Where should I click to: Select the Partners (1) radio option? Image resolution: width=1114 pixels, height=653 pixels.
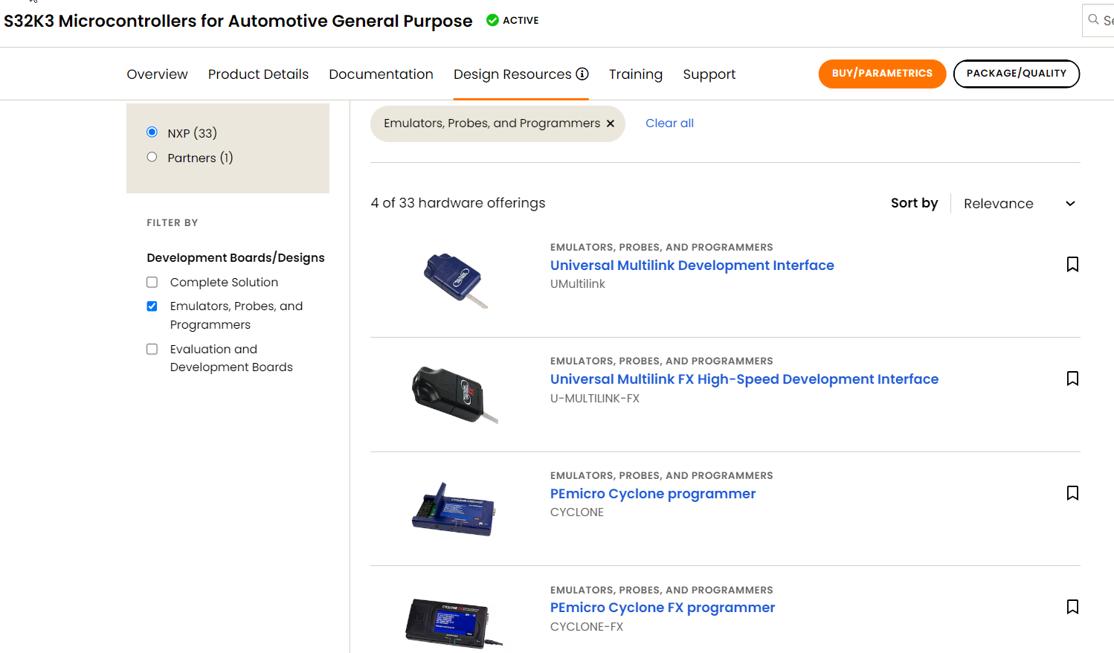(152, 157)
